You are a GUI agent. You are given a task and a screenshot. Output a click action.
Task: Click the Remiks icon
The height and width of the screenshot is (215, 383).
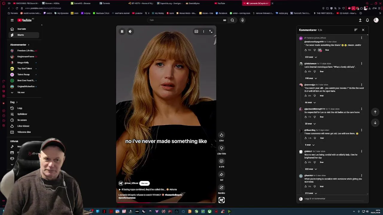coord(221,188)
